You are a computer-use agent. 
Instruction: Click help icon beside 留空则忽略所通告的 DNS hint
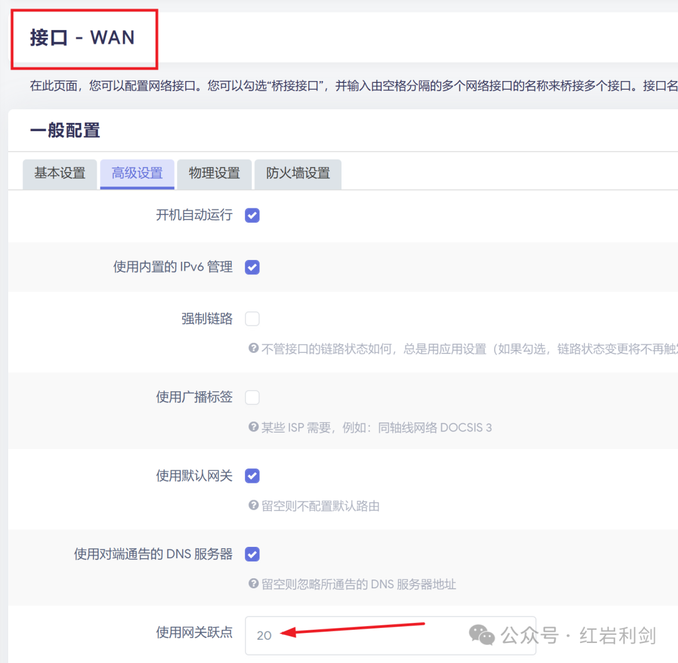click(x=254, y=583)
